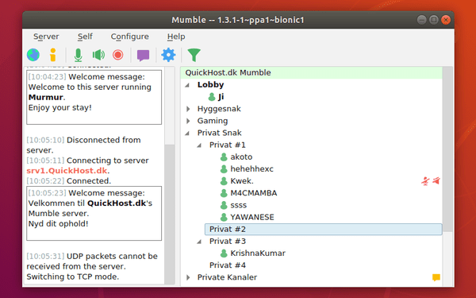Select the Privat #4 channel

pos(228,265)
